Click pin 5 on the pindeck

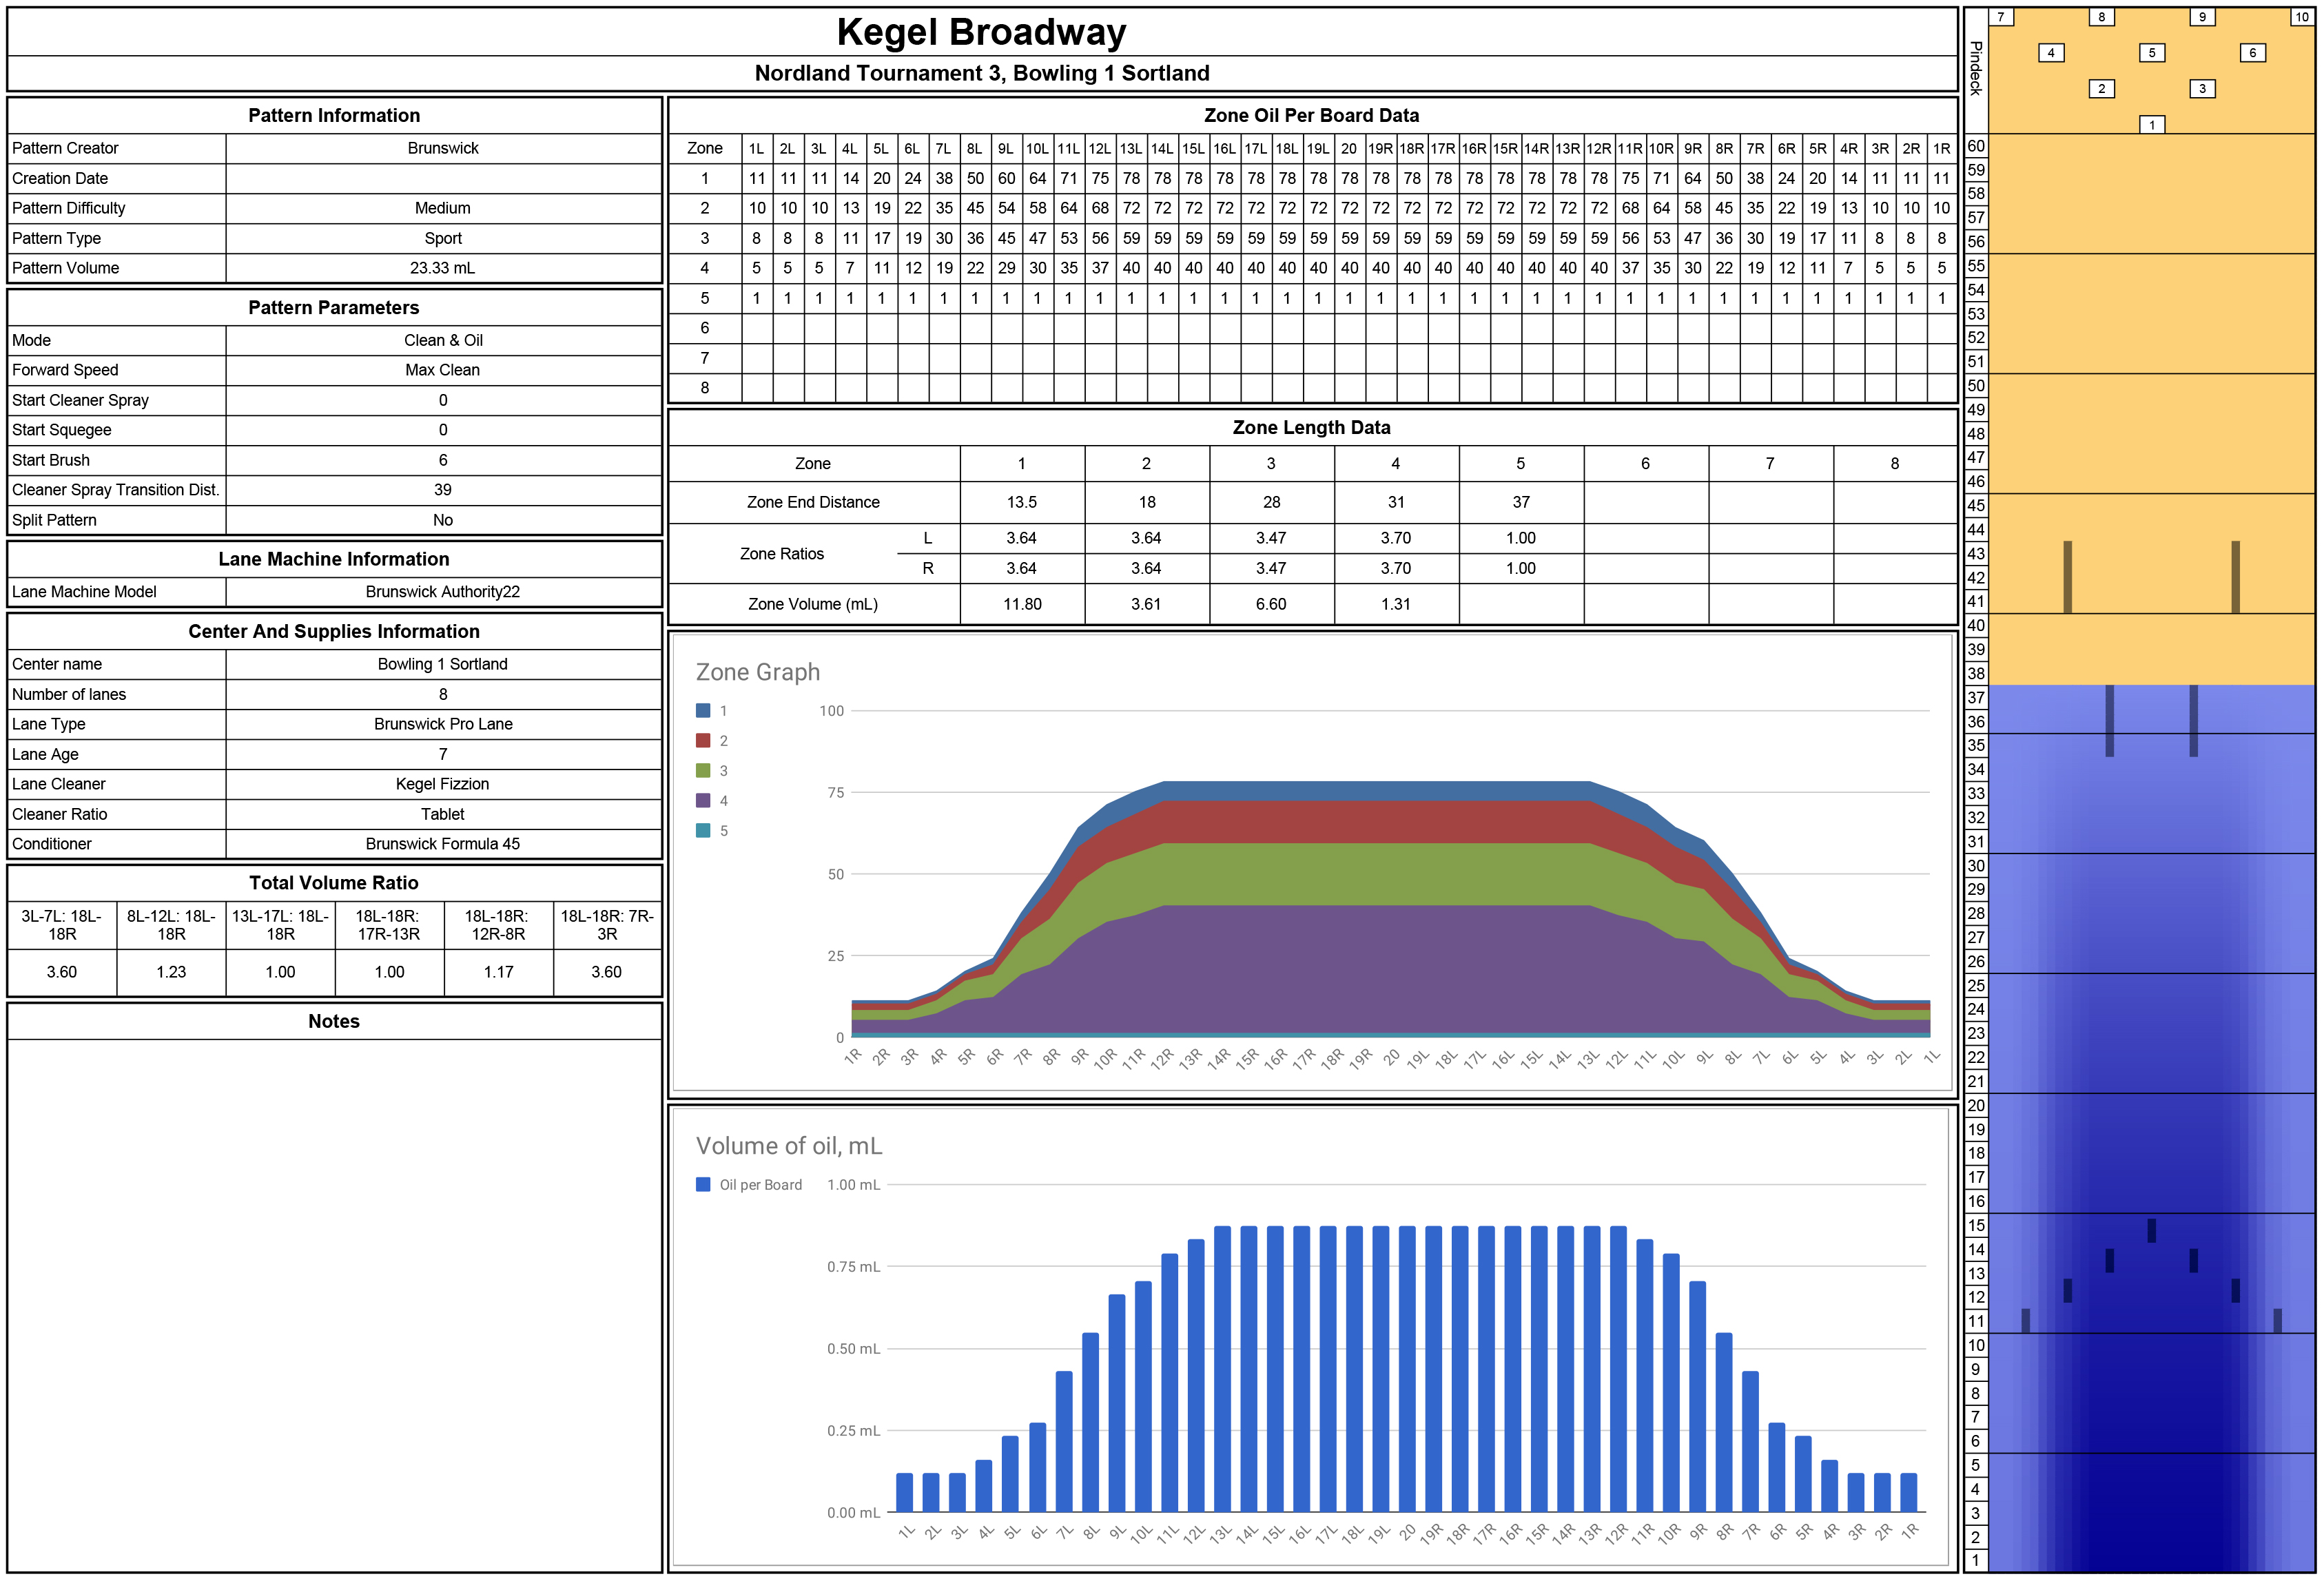[2152, 53]
